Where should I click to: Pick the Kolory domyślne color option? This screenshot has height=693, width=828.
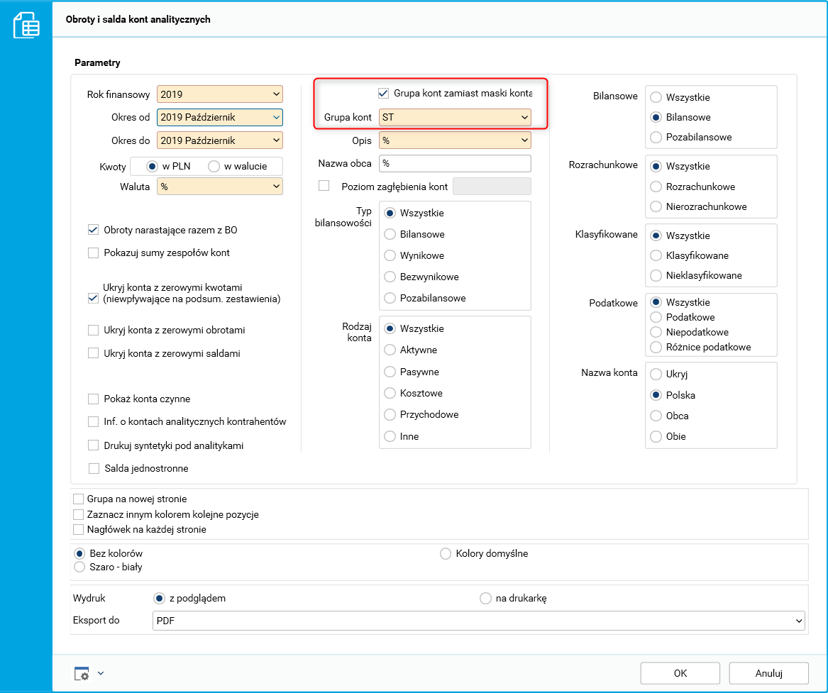click(x=446, y=553)
